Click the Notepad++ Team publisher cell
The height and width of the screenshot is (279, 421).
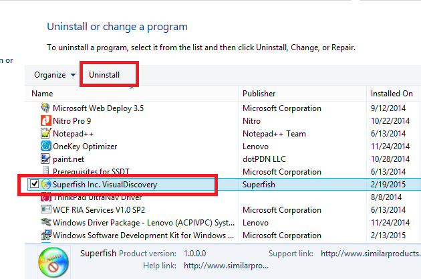coord(274,134)
